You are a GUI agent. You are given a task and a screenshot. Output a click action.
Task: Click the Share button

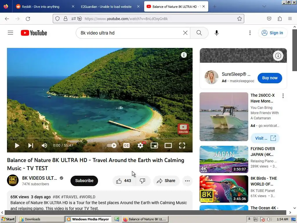pyautogui.click(x=166, y=181)
